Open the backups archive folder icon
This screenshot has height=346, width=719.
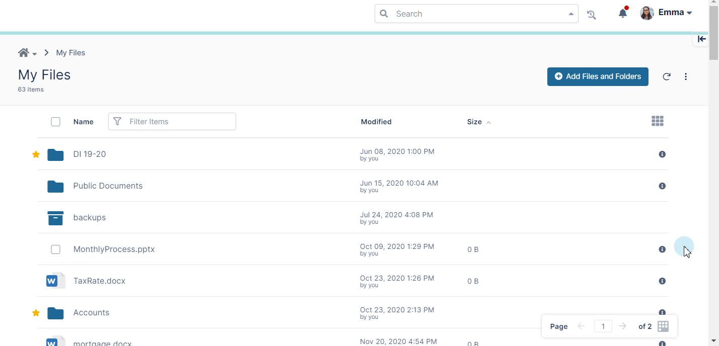click(55, 218)
